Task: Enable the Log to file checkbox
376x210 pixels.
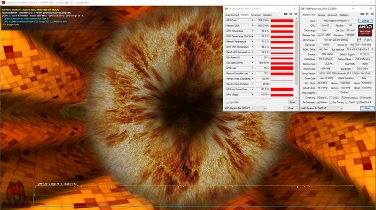Action: (227, 102)
